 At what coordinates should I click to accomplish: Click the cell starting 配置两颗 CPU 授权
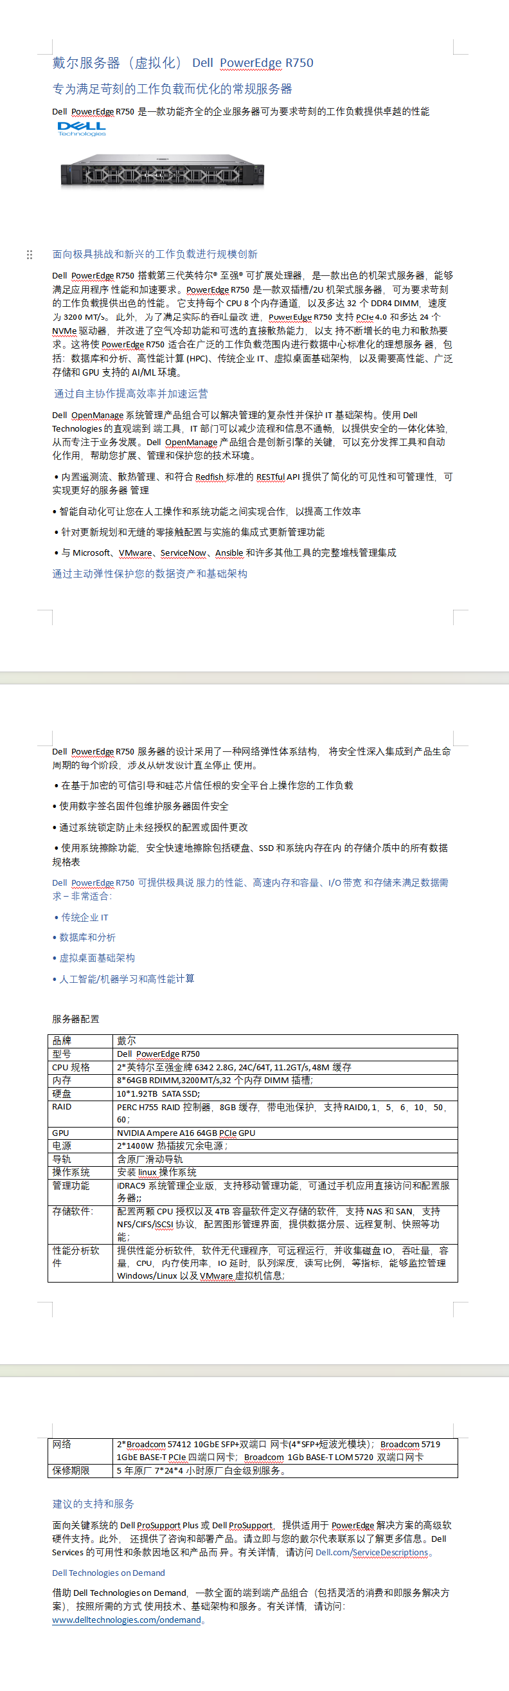285,1224
